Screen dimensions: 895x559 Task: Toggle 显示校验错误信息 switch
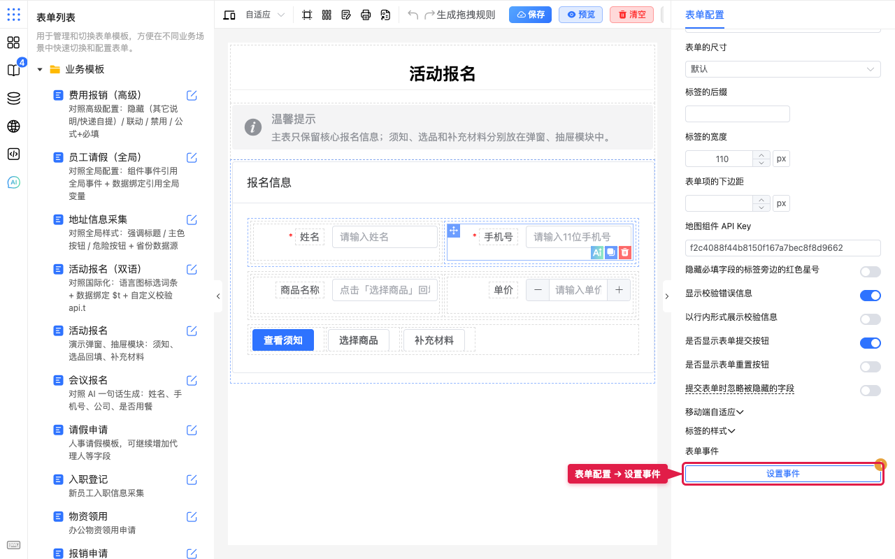point(871,296)
